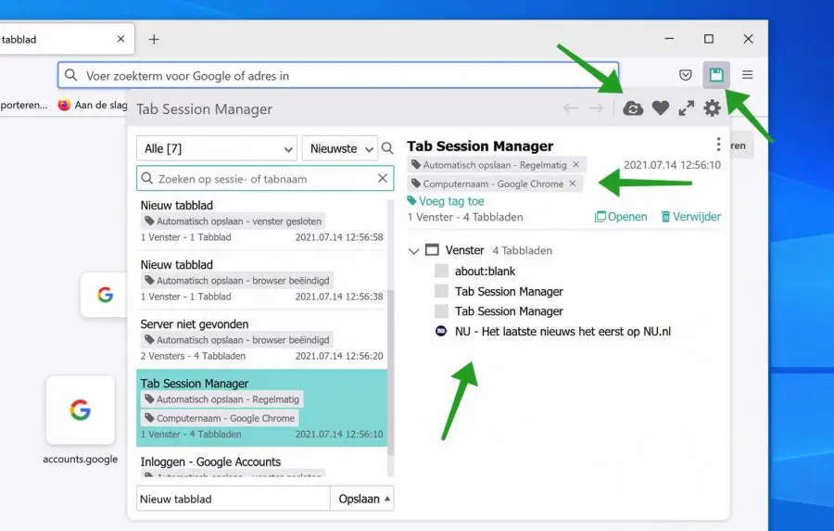
Task: Click the Venster window icon
Action: coord(432,250)
